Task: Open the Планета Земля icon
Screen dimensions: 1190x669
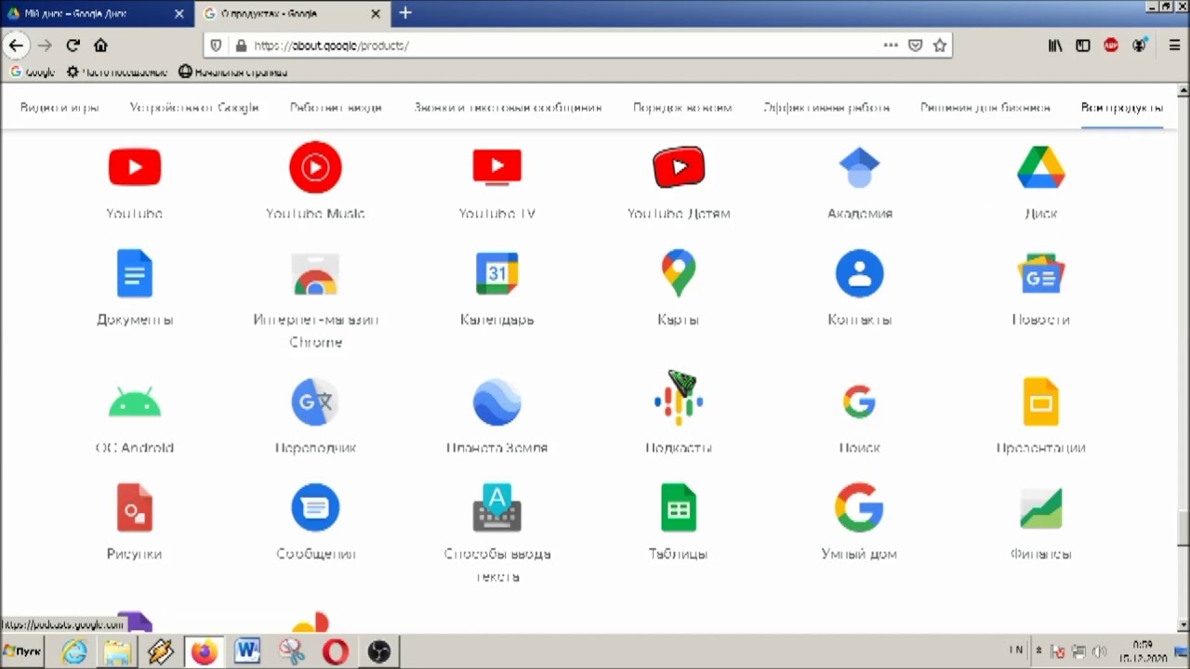Action: point(496,401)
